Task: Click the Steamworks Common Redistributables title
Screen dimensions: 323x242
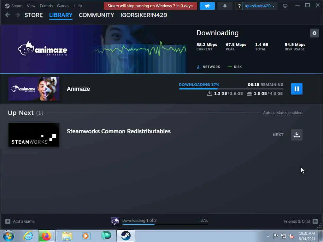Action: 119,131
